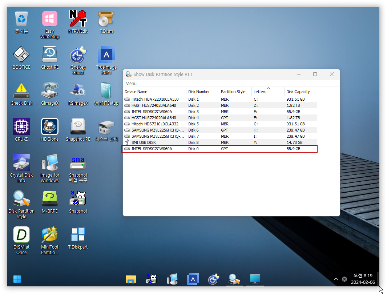Open M-BRPE desktop icon
This screenshot has height=294, width=387.
(50, 202)
